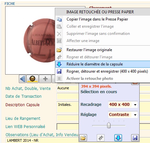
Task: Click Activer la retouche photo entry
Action: (x=103, y=79)
